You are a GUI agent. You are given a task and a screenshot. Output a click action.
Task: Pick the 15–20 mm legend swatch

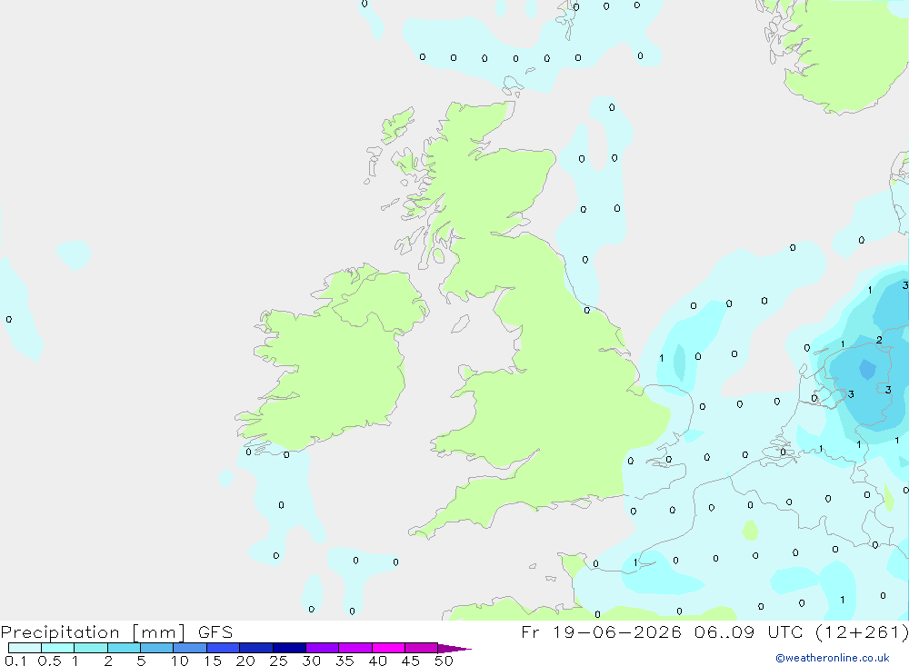tap(223, 648)
